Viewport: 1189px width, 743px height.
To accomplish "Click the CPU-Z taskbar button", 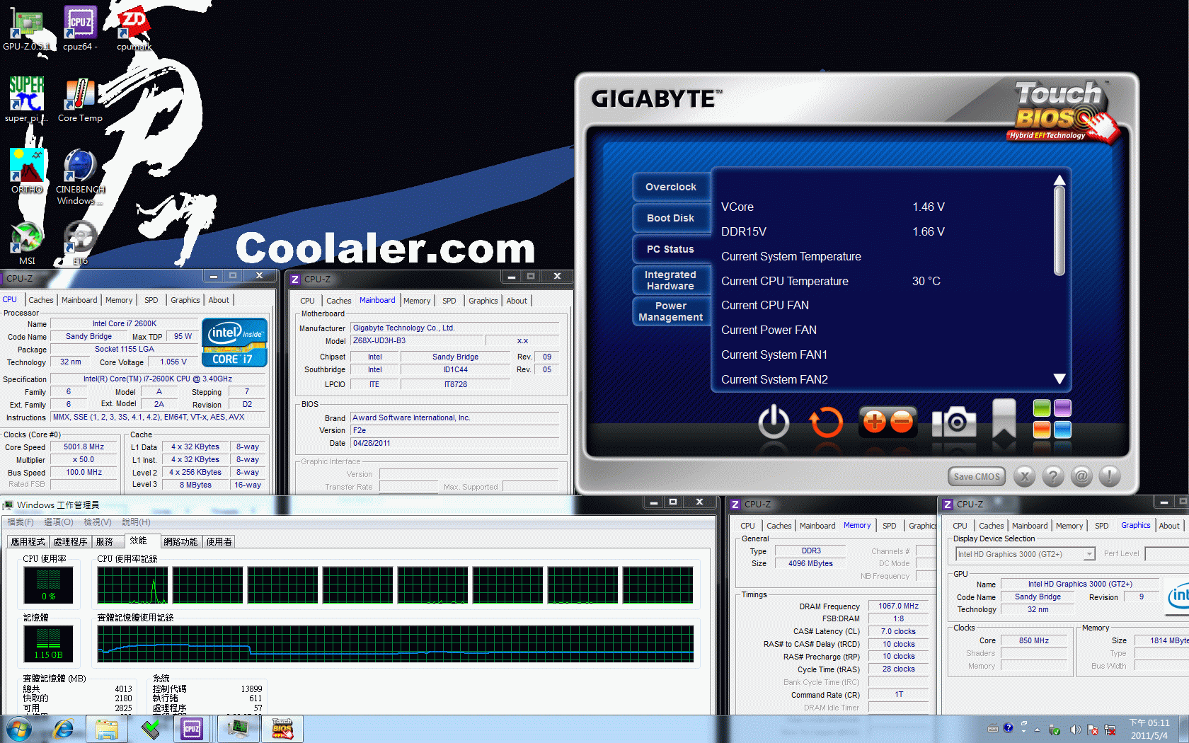I will click(x=192, y=729).
